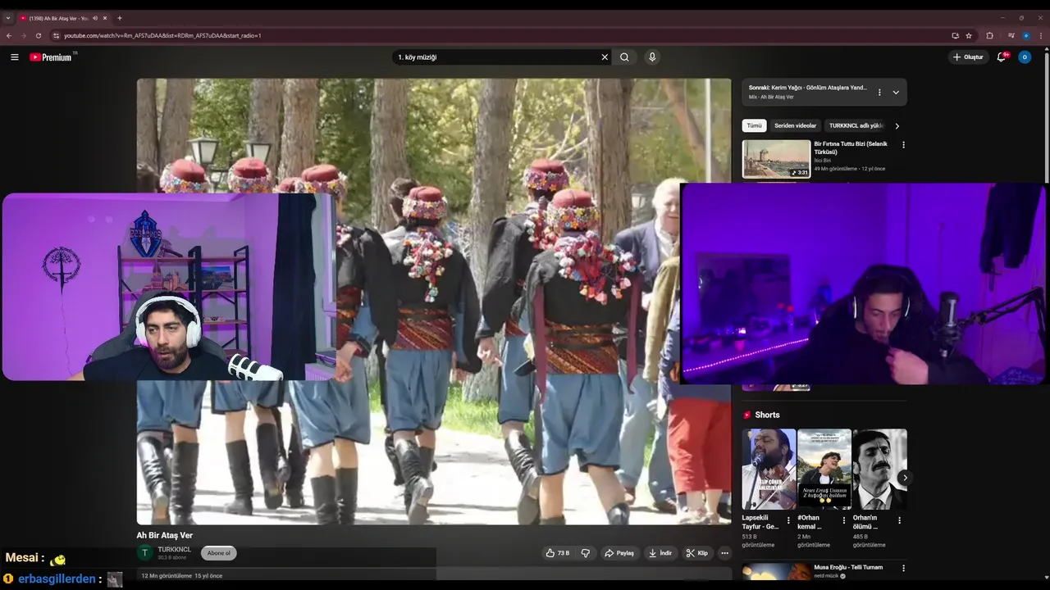Reload the current page
The height and width of the screenshot is (590, 1050).
[39, 35]
